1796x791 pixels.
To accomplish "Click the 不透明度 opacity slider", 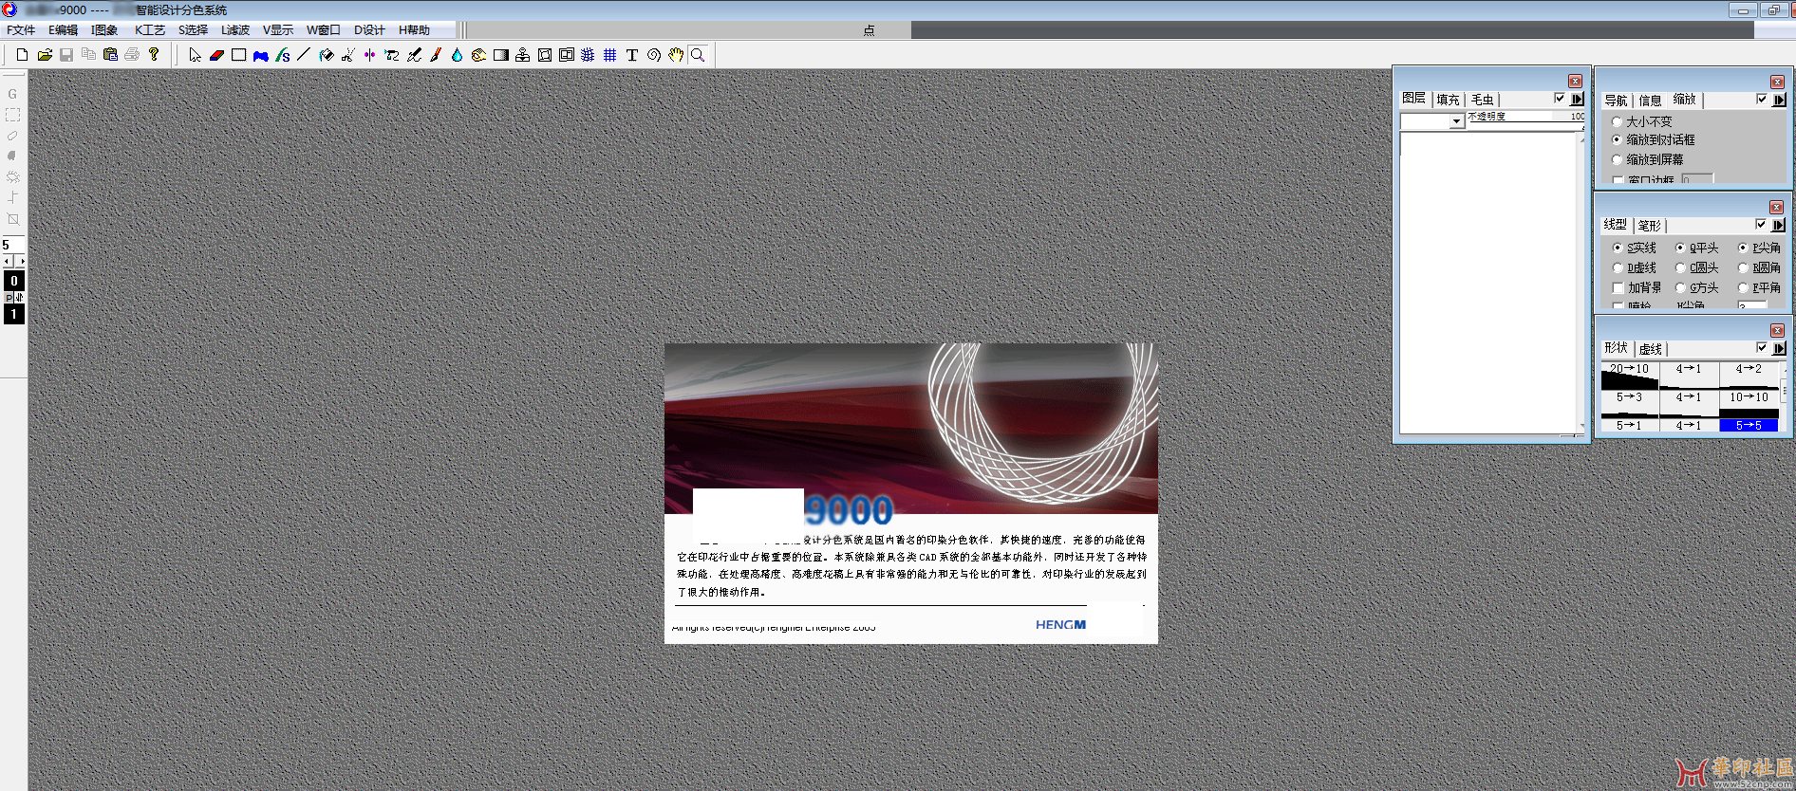I will [1525, 117].
